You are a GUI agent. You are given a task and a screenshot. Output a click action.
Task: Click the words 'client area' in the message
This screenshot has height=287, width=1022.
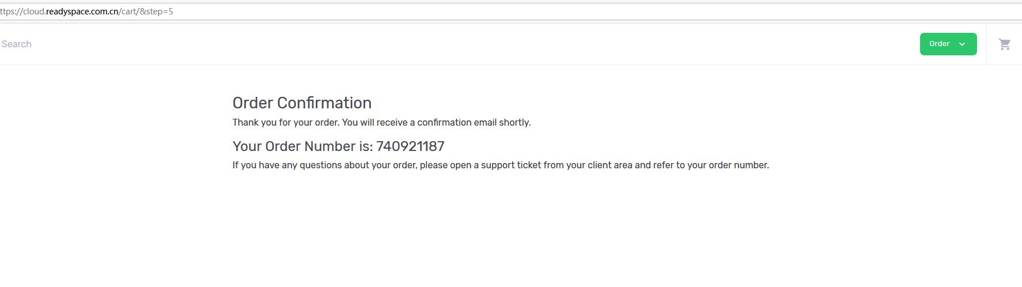[x=610, y=165]
